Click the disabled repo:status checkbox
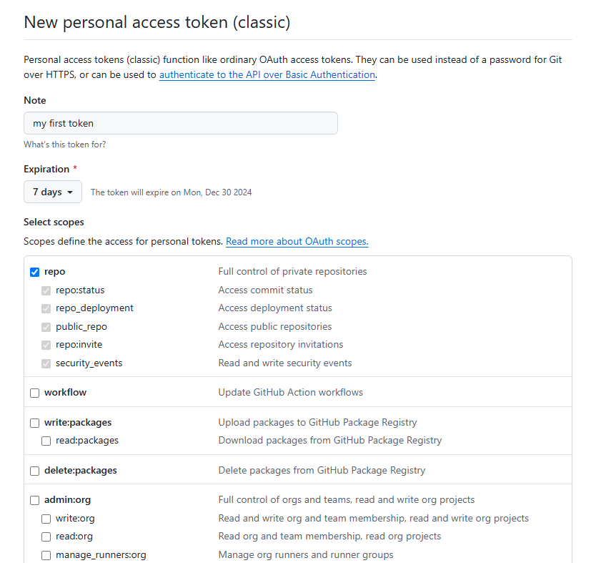Viewport: 616px width, 563px height. tap(46, 291)
